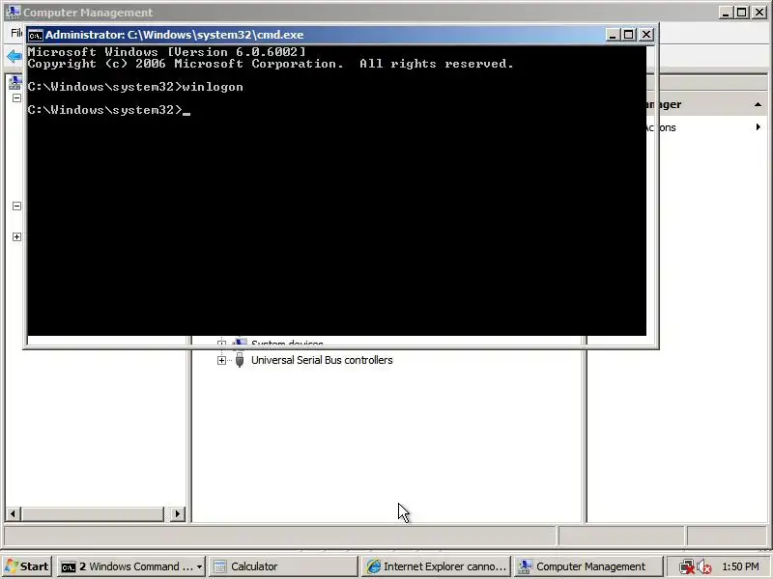This screenshot has height=579, width=773.
Task: Switch to Calculator from the taskbar
Action: point(283,566)
